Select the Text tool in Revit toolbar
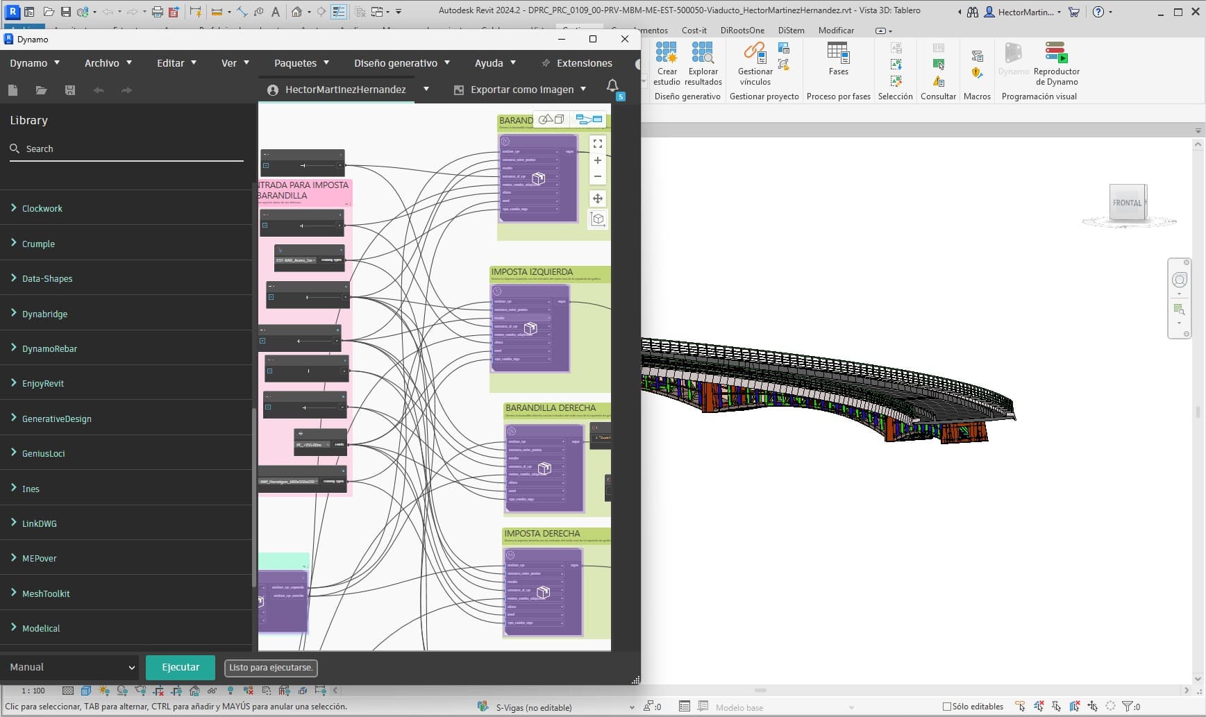 pos(276,12)
